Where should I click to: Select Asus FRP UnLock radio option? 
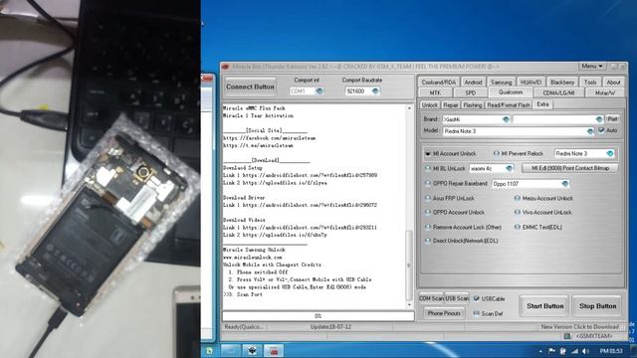pyautogui.click(x=427, y=199)
